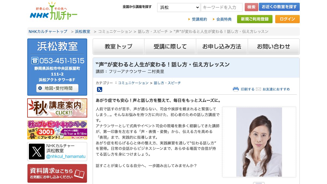Open コミュニケーション category link
Screen dimensions: 327x184
tap(133, 83)
